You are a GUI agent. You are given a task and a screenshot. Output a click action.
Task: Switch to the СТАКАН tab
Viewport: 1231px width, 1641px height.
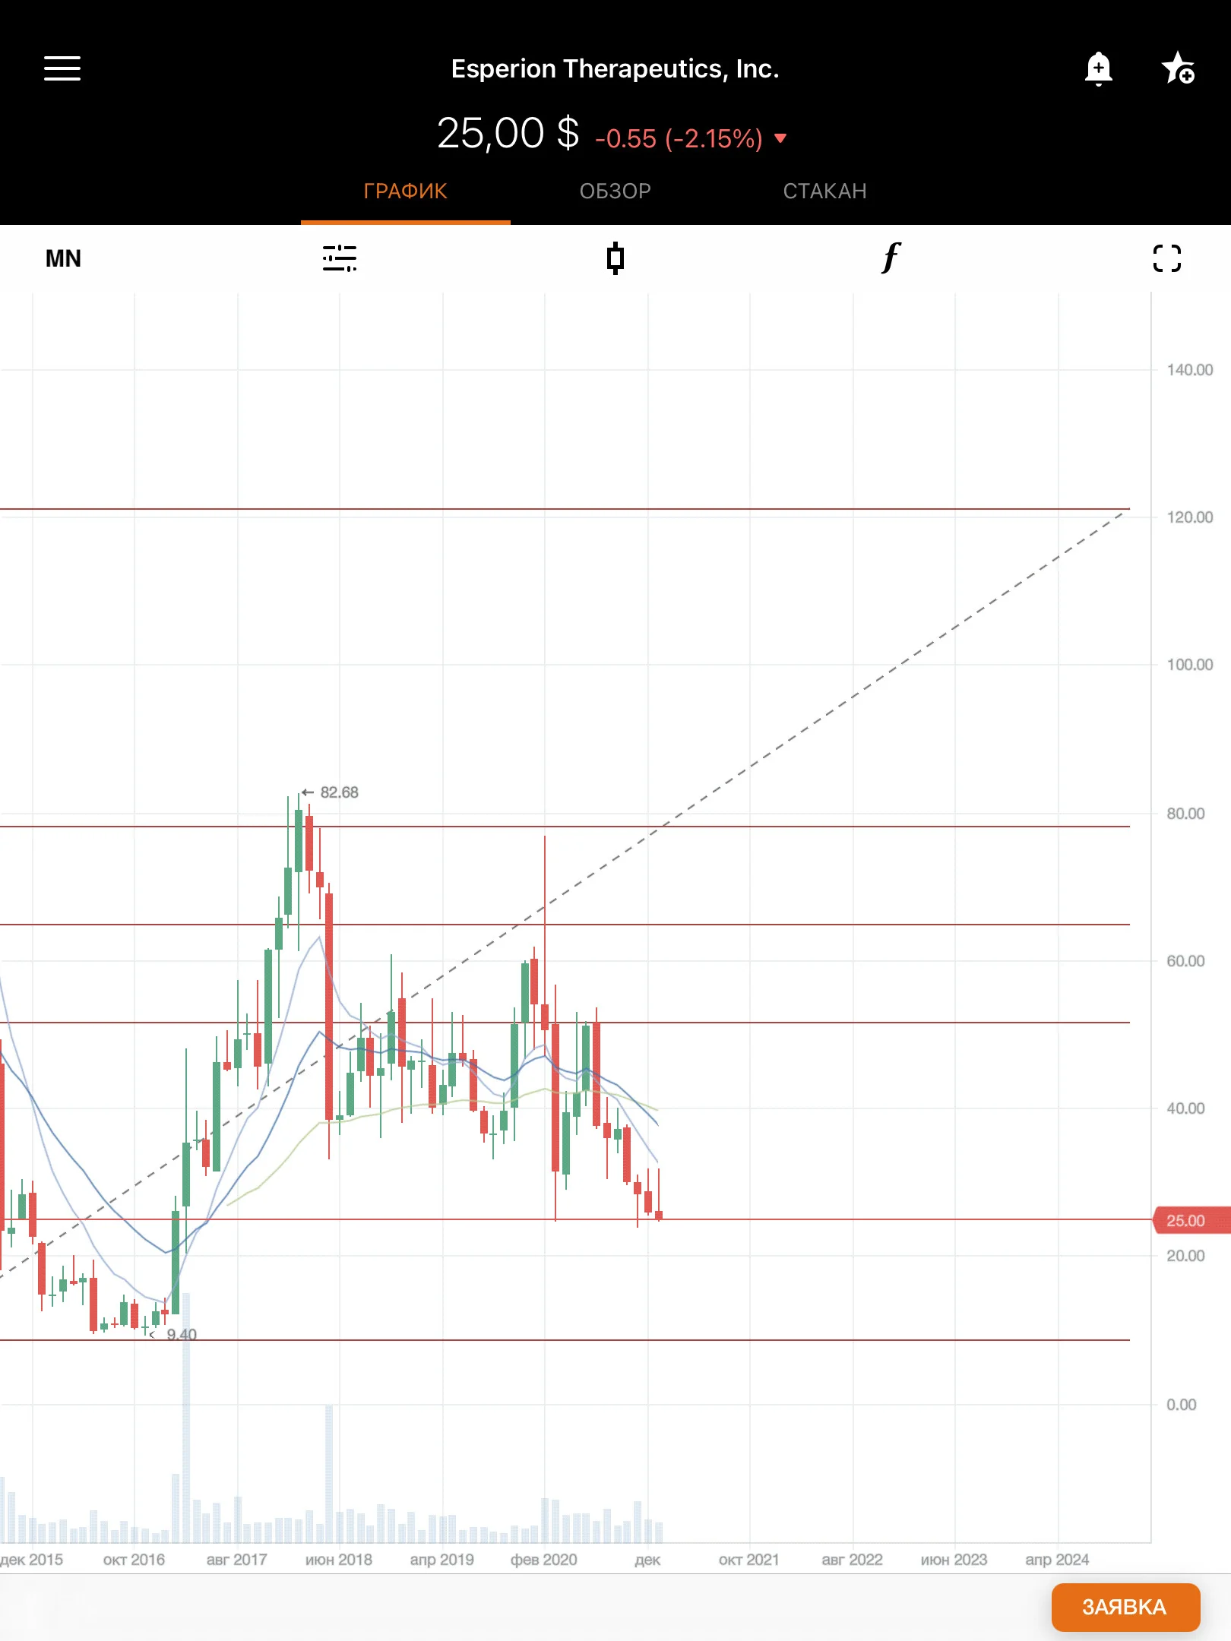coord(824,191)
